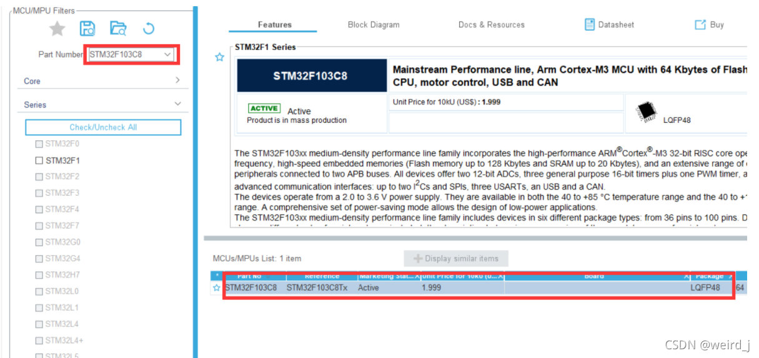Toggle the STM32G4 series checkbox
This screenshot has height=358, width=759.
tap(39, 258)
